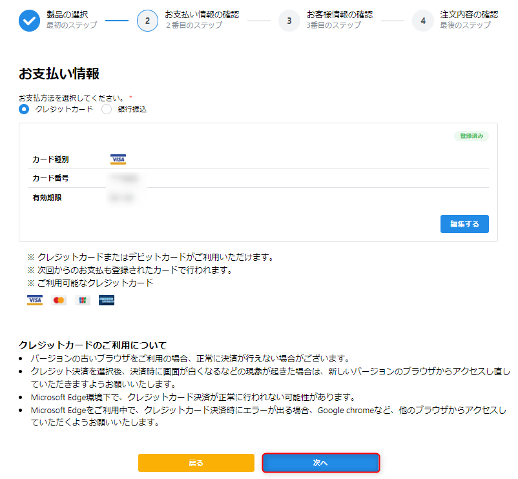
Task: Click the step 3 numbered circle
Action: click(x=289, y=20)
